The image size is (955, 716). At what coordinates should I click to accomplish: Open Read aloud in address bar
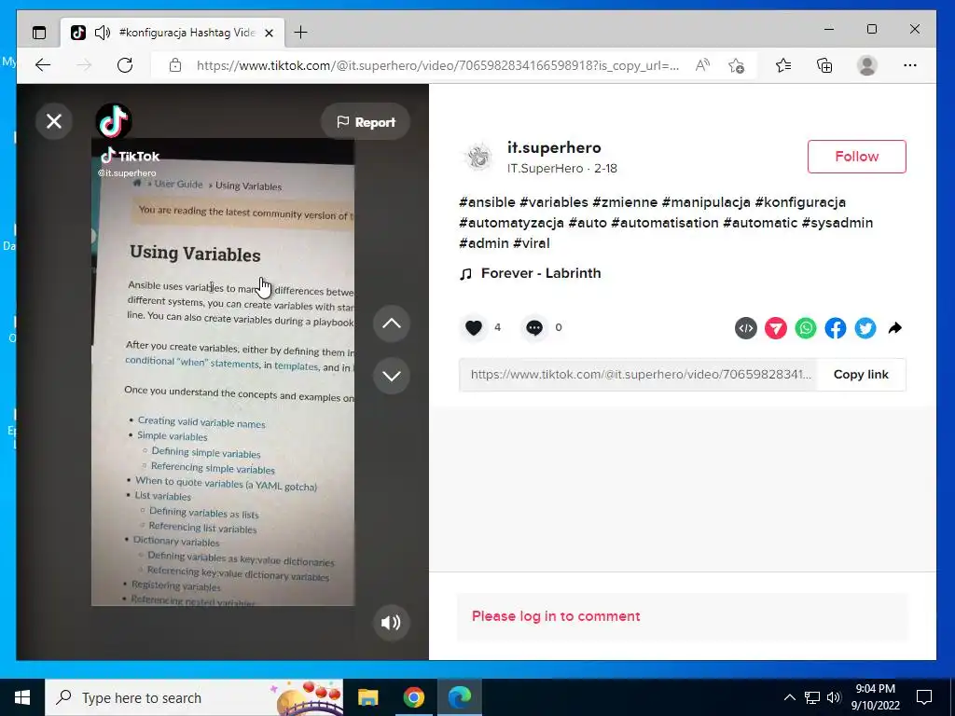(702, 65)
